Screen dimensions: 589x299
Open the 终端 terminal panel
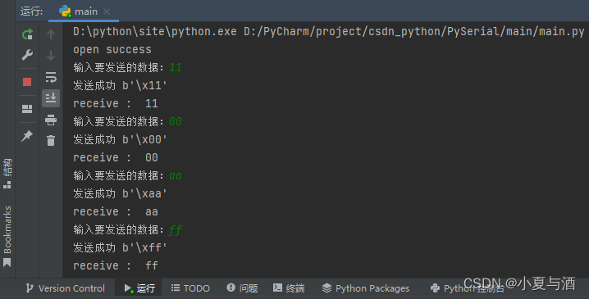(289, 288)
